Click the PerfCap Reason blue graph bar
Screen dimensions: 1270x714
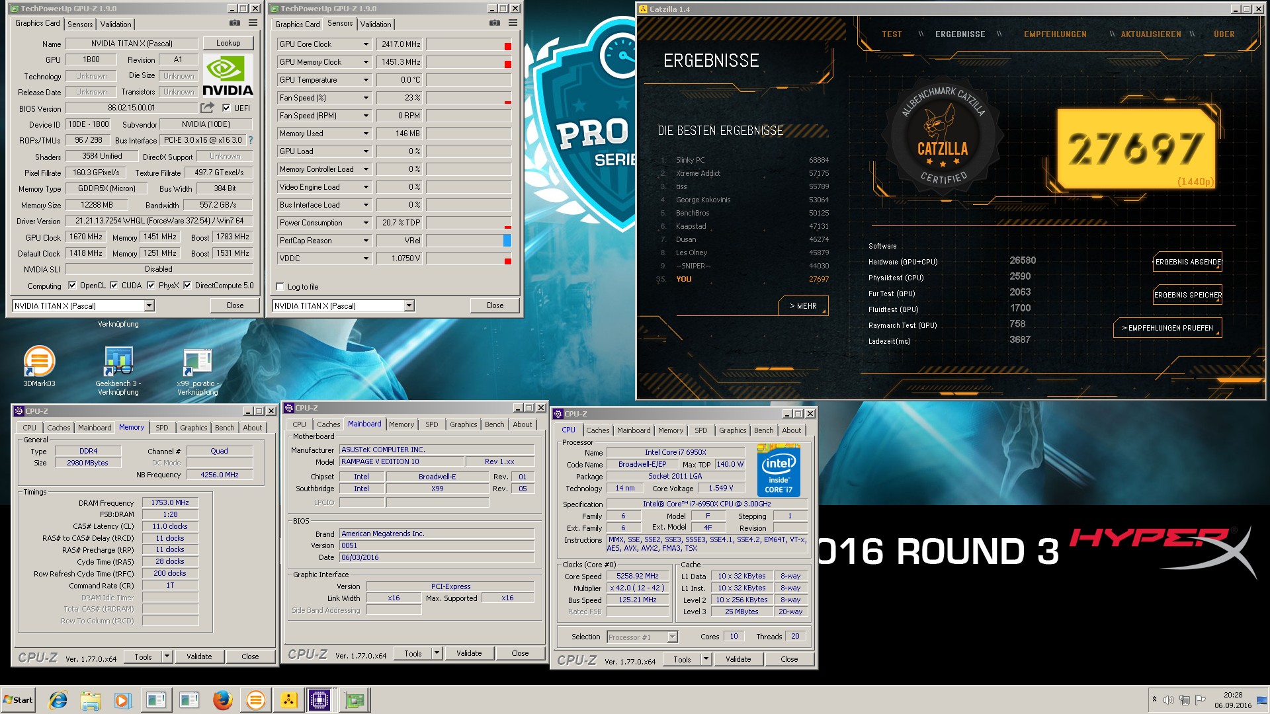click(507, 241)
